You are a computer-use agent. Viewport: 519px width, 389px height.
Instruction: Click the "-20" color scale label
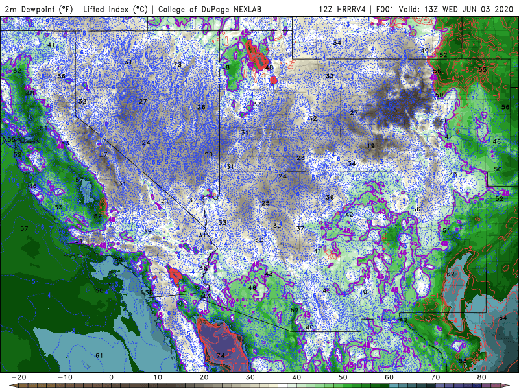pyautogui.click(x=19, y=377)
